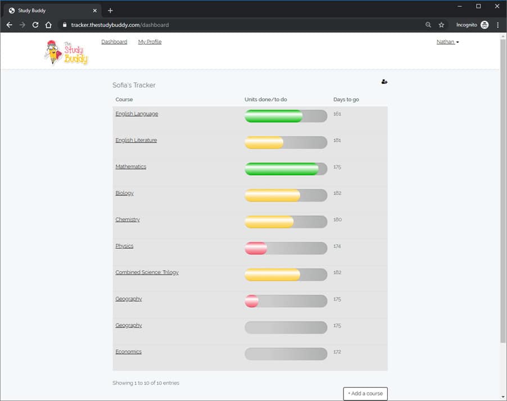Click the Add a course button
Screen dimensions: 507x401
click(x=365, y=394)
